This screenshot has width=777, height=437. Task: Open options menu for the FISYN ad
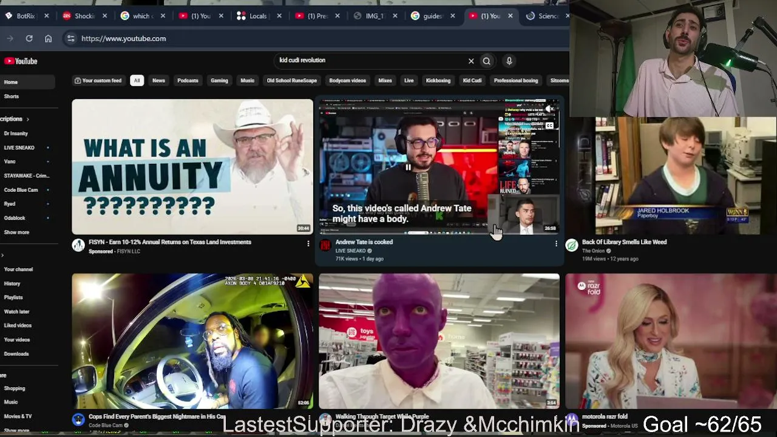click(x=308, y=243)
